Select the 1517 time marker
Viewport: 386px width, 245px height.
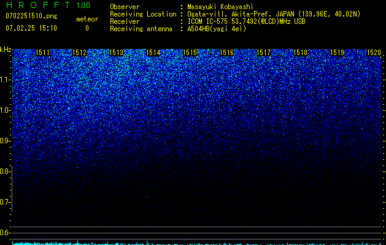pos(263,53)
